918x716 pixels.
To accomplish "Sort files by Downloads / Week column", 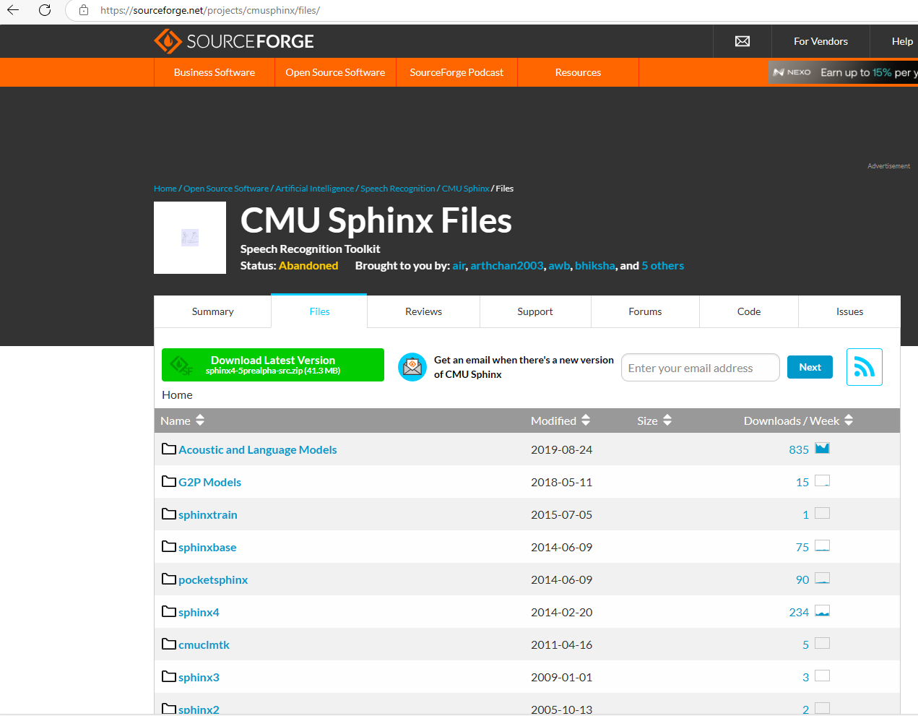I will (x=798, y=420).
